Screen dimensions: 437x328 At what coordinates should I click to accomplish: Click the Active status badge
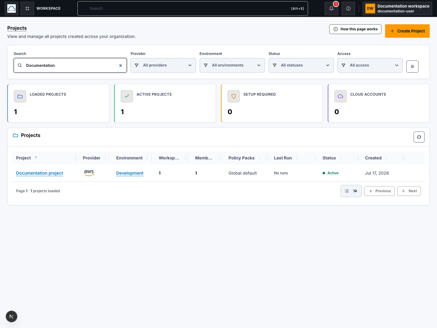point(330,173)
